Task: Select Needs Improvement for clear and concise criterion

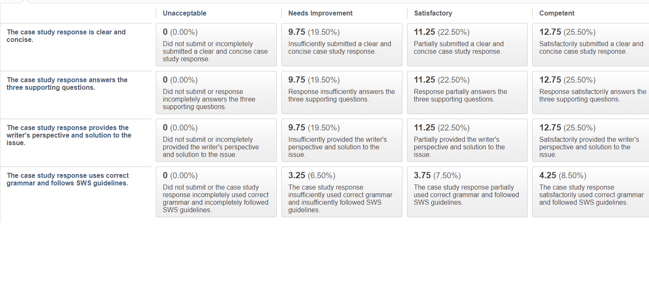Action: [342, 44]
